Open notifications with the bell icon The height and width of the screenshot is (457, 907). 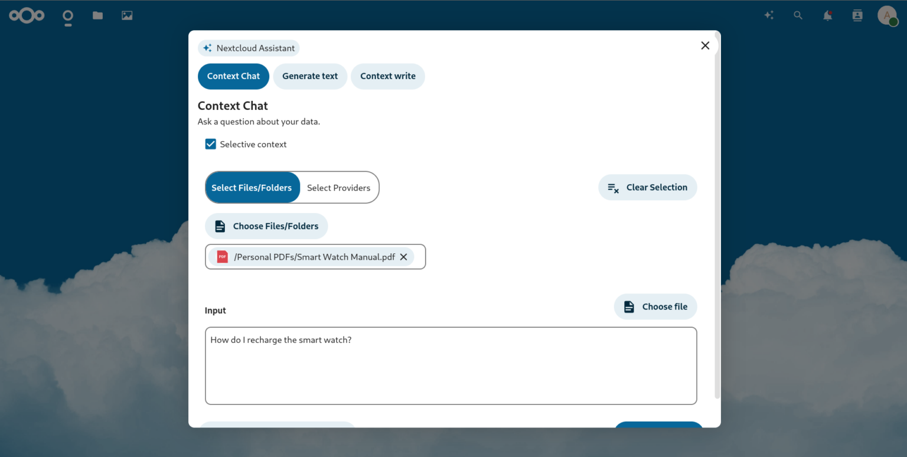tap(827, 15)
